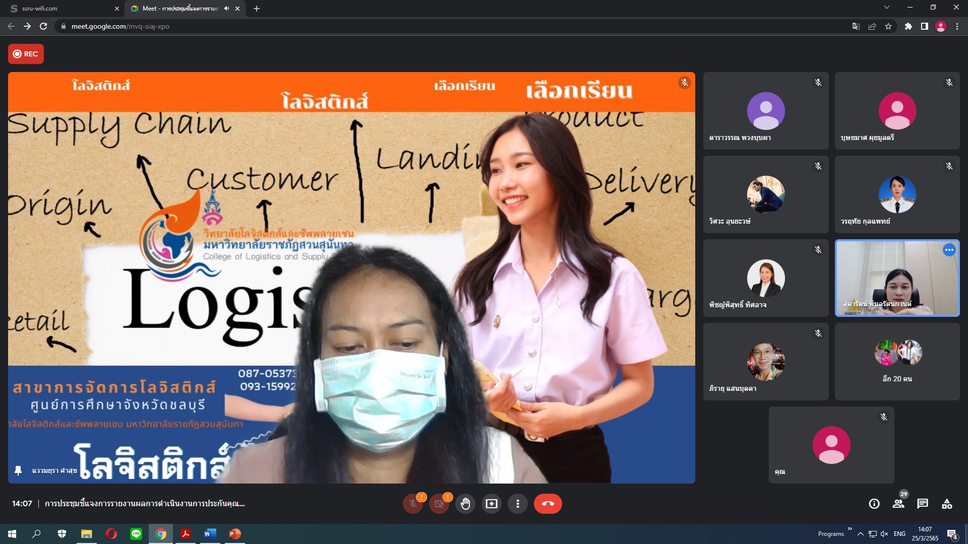
Task: Open the chat with everyone panel
Action: click(x=923, y=504)
